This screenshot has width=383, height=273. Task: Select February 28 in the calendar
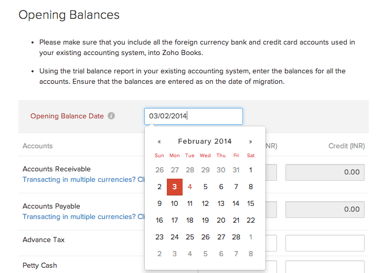(236, 237)
